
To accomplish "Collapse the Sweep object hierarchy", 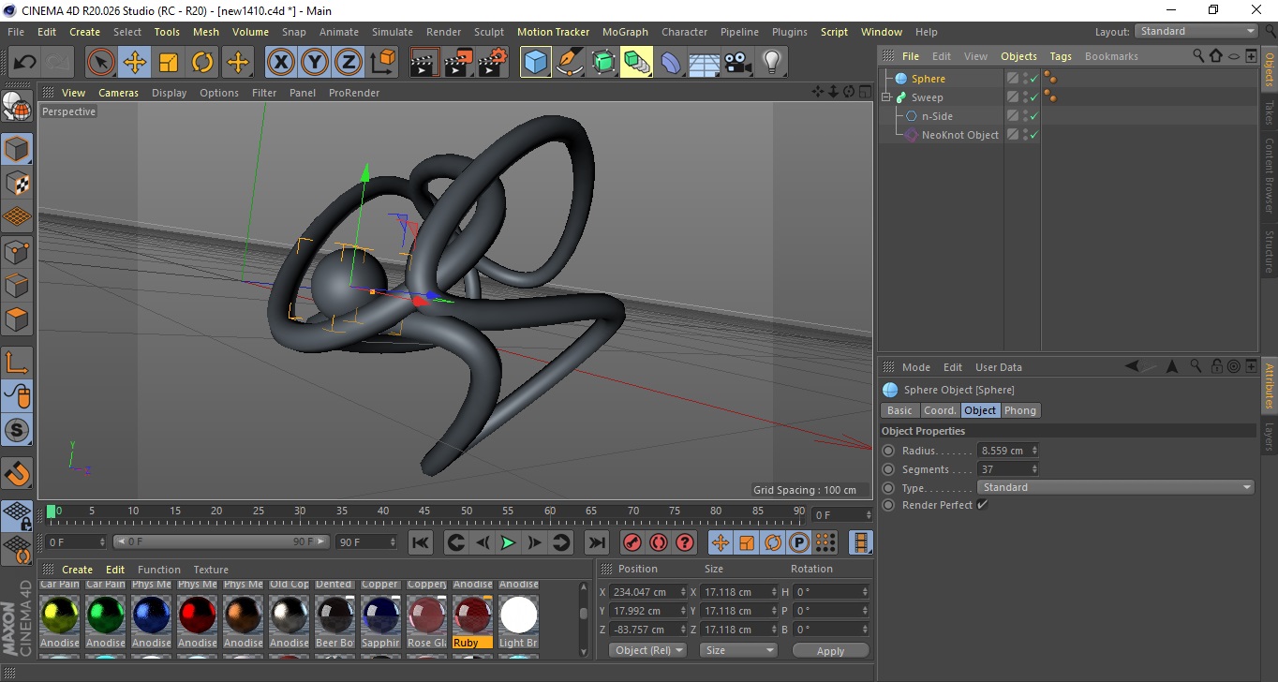I will (x=886, y=97).
